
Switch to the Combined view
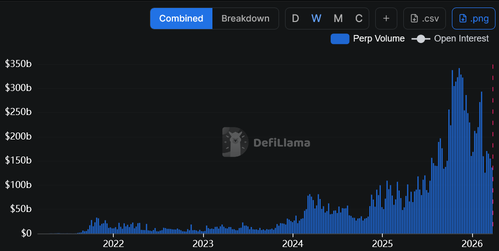(181, 18)
